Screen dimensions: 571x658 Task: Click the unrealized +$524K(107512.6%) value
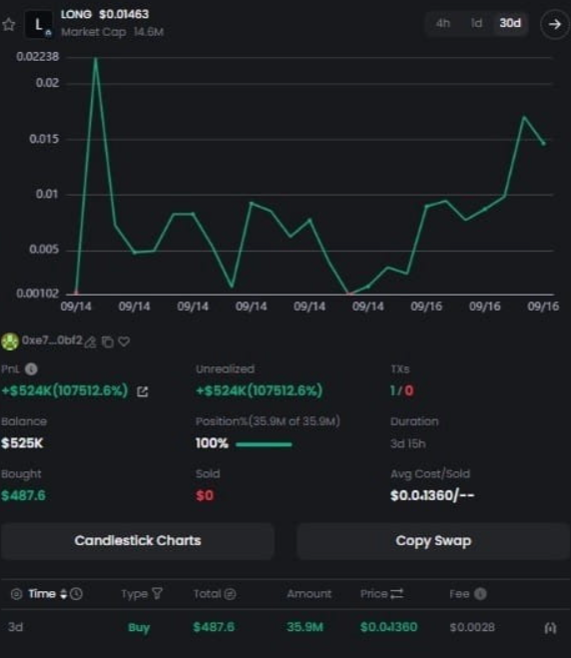pyautogui.click(x=260, y=390)
